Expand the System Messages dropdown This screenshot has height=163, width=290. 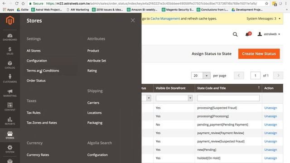pyautogui.click(x=263, y=19)
